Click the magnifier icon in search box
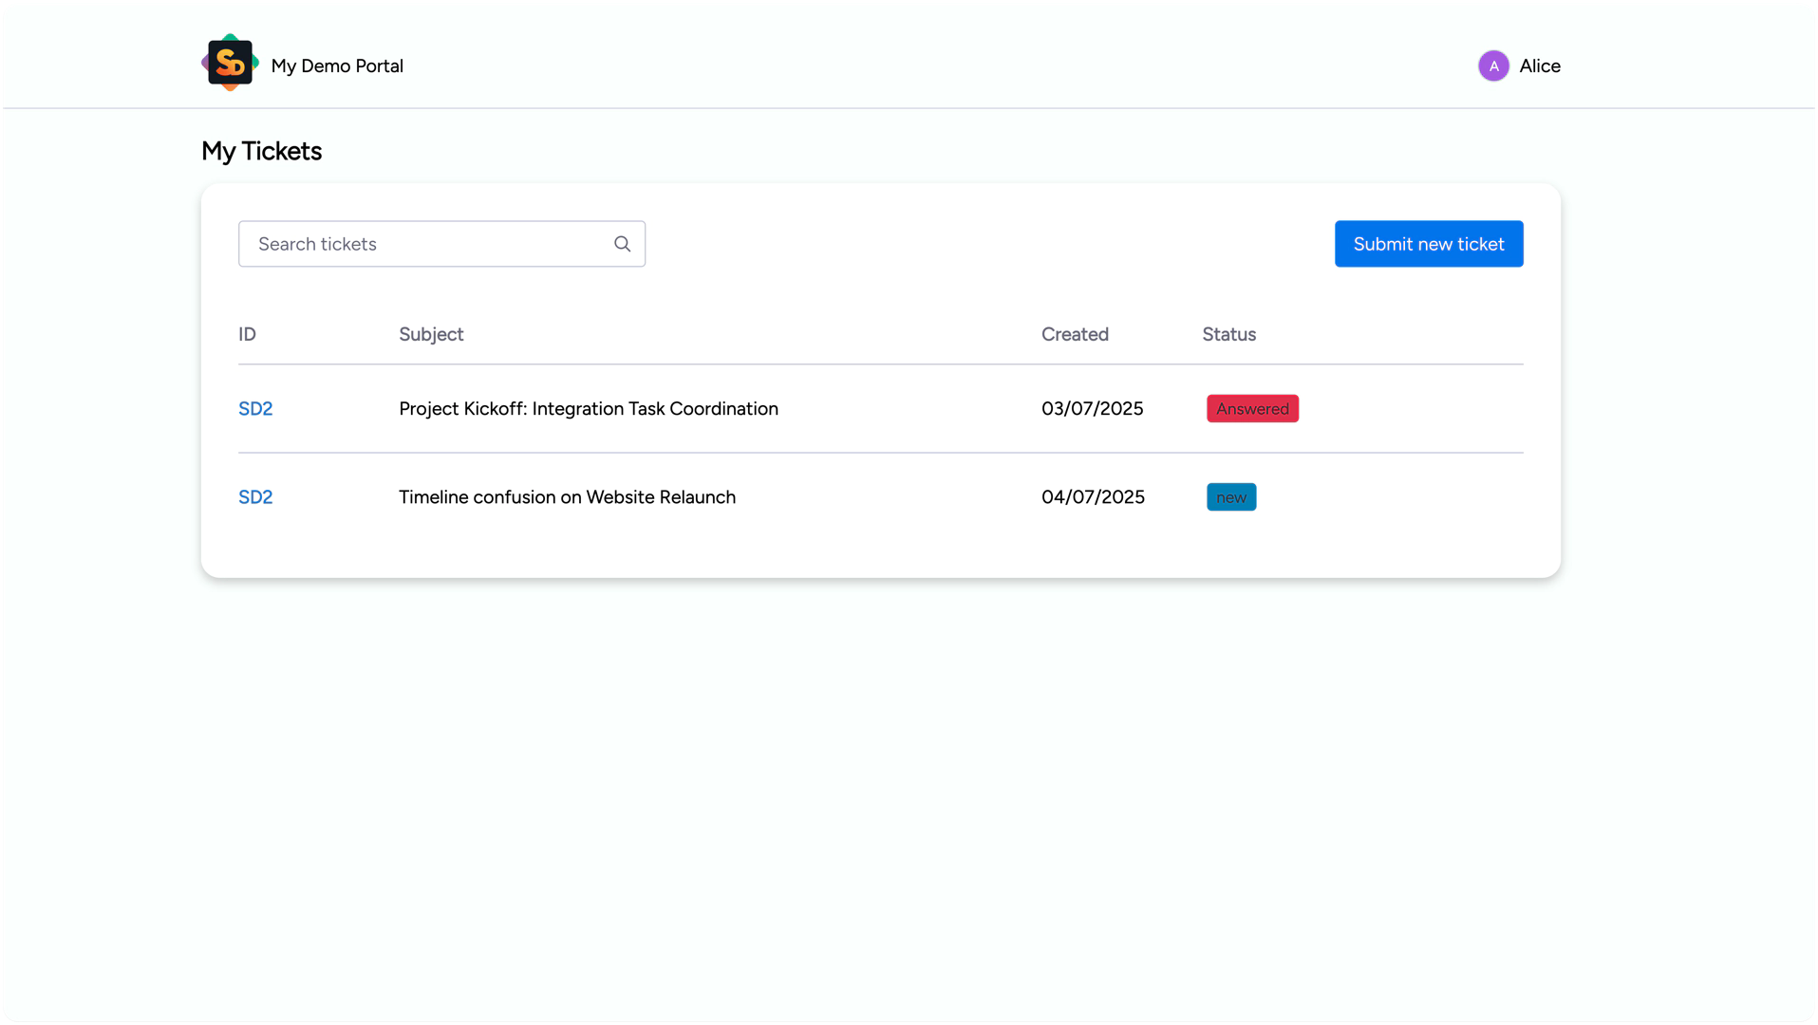1818x1025 pixels. [622, 244]
